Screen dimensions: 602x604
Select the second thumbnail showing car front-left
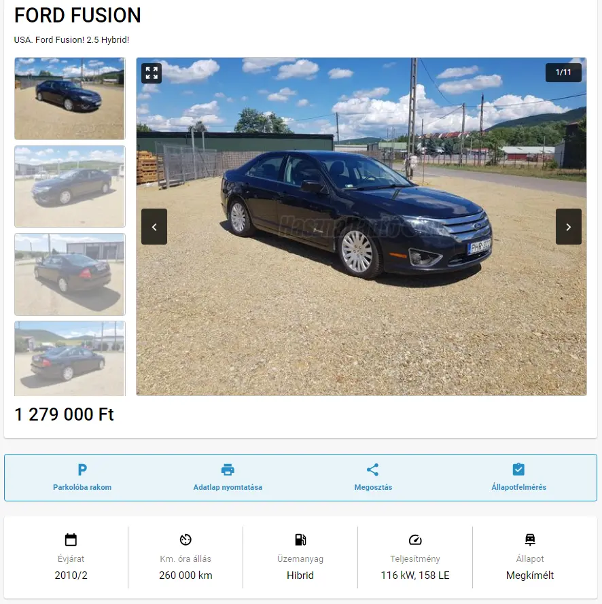(70, 186)
